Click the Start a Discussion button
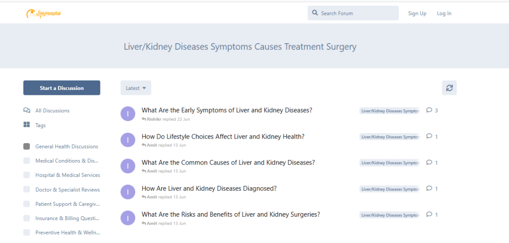Image resolution: width=509 pixels, height=243 pixels. click(x=62, y=88)
